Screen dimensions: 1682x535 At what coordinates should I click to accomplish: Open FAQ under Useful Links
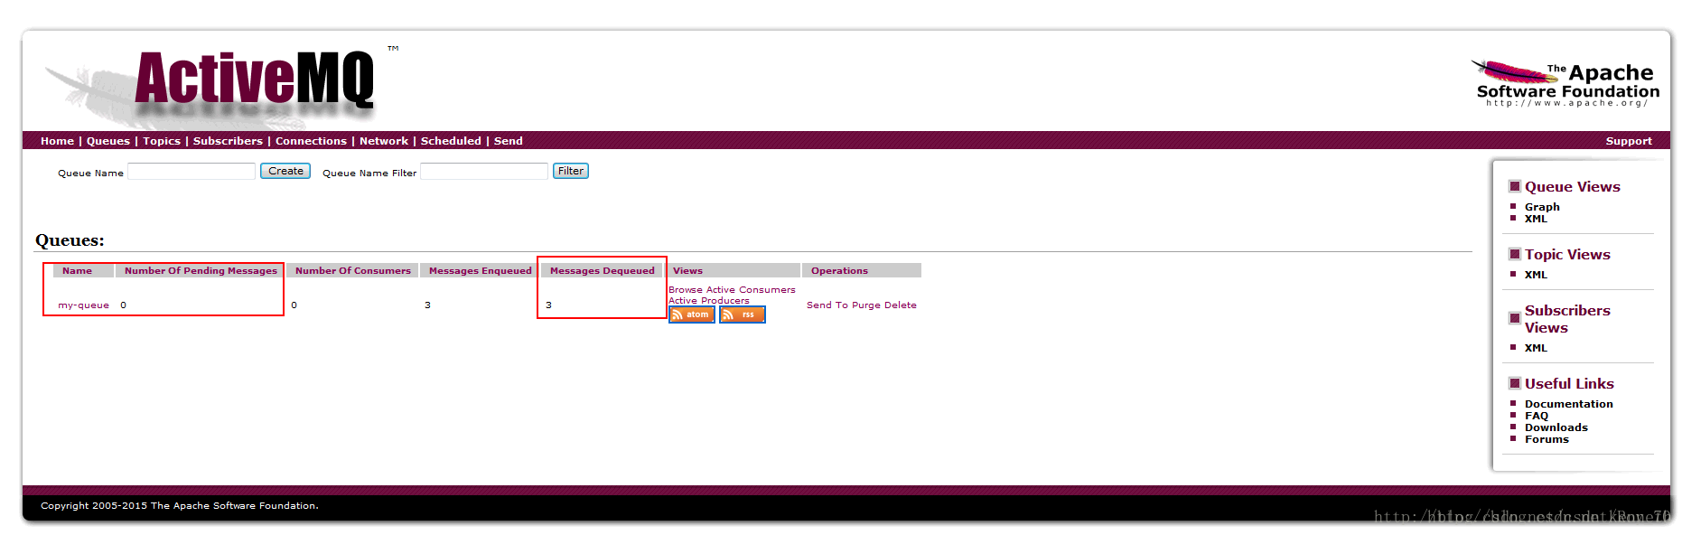click(x=1537, y=416)
